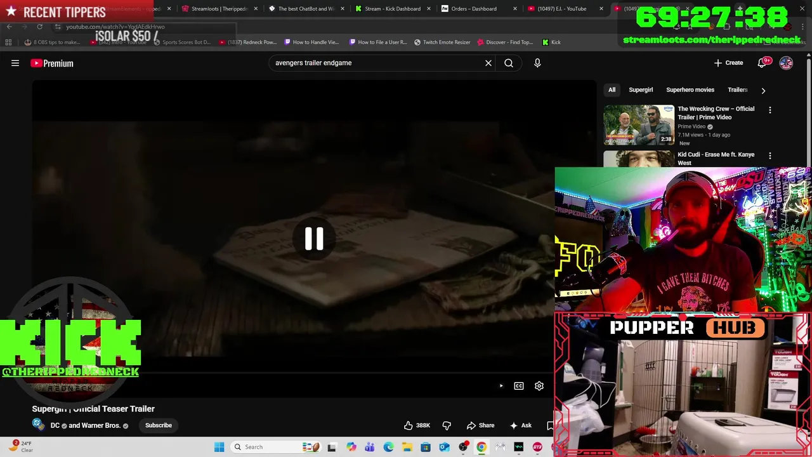The image size is (812, 457).
Task: Open 'How to File a User R...' bookmark
Action: click(378, 42)
